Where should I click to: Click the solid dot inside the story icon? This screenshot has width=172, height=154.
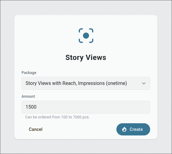click(86, 36)
